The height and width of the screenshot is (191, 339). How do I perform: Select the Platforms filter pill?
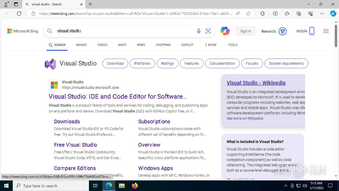coord(142,63)
